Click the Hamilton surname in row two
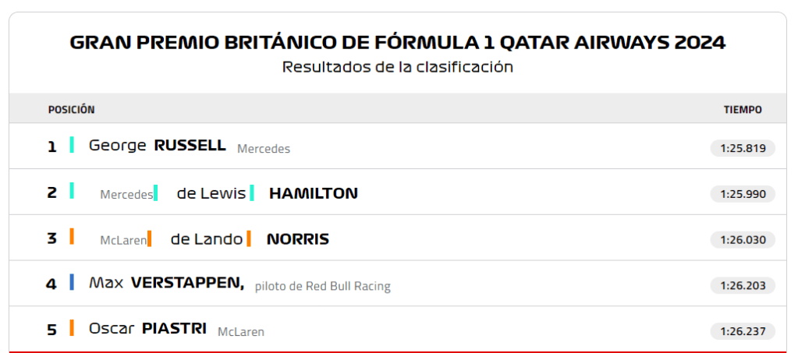This screenshot has width=798, height=353. pos(313,193)
